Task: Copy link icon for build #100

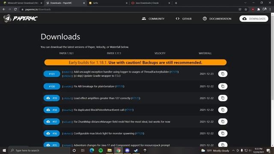Action: [223, 86]
